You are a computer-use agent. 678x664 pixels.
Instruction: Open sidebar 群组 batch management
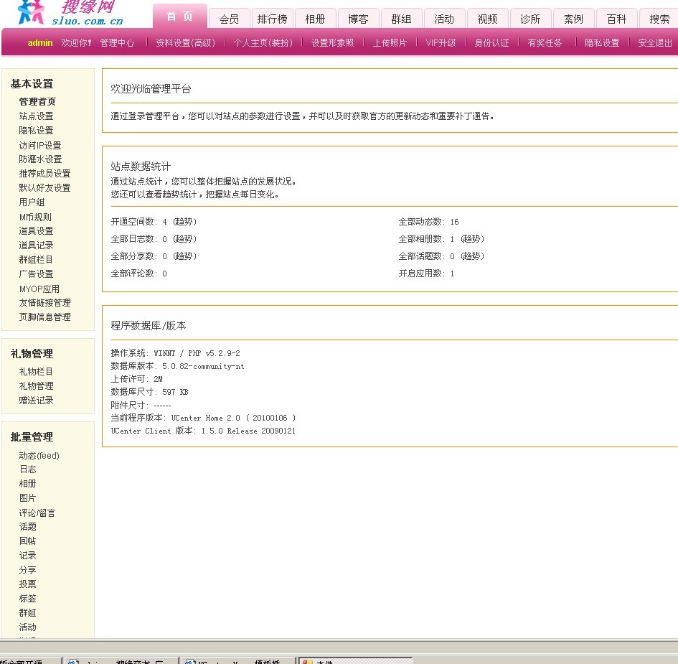point(28,613)
